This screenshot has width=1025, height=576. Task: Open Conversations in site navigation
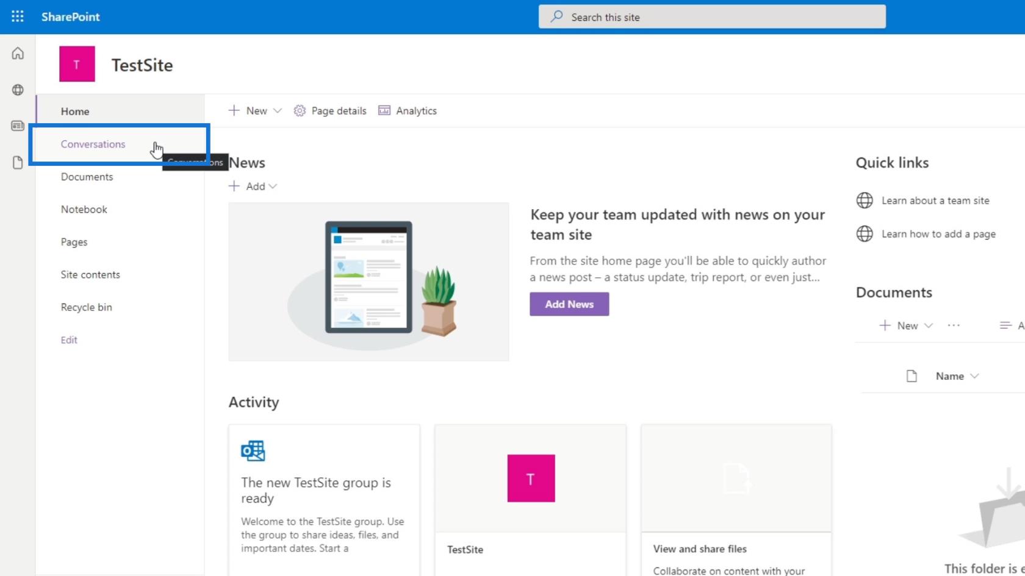(93, 144)
